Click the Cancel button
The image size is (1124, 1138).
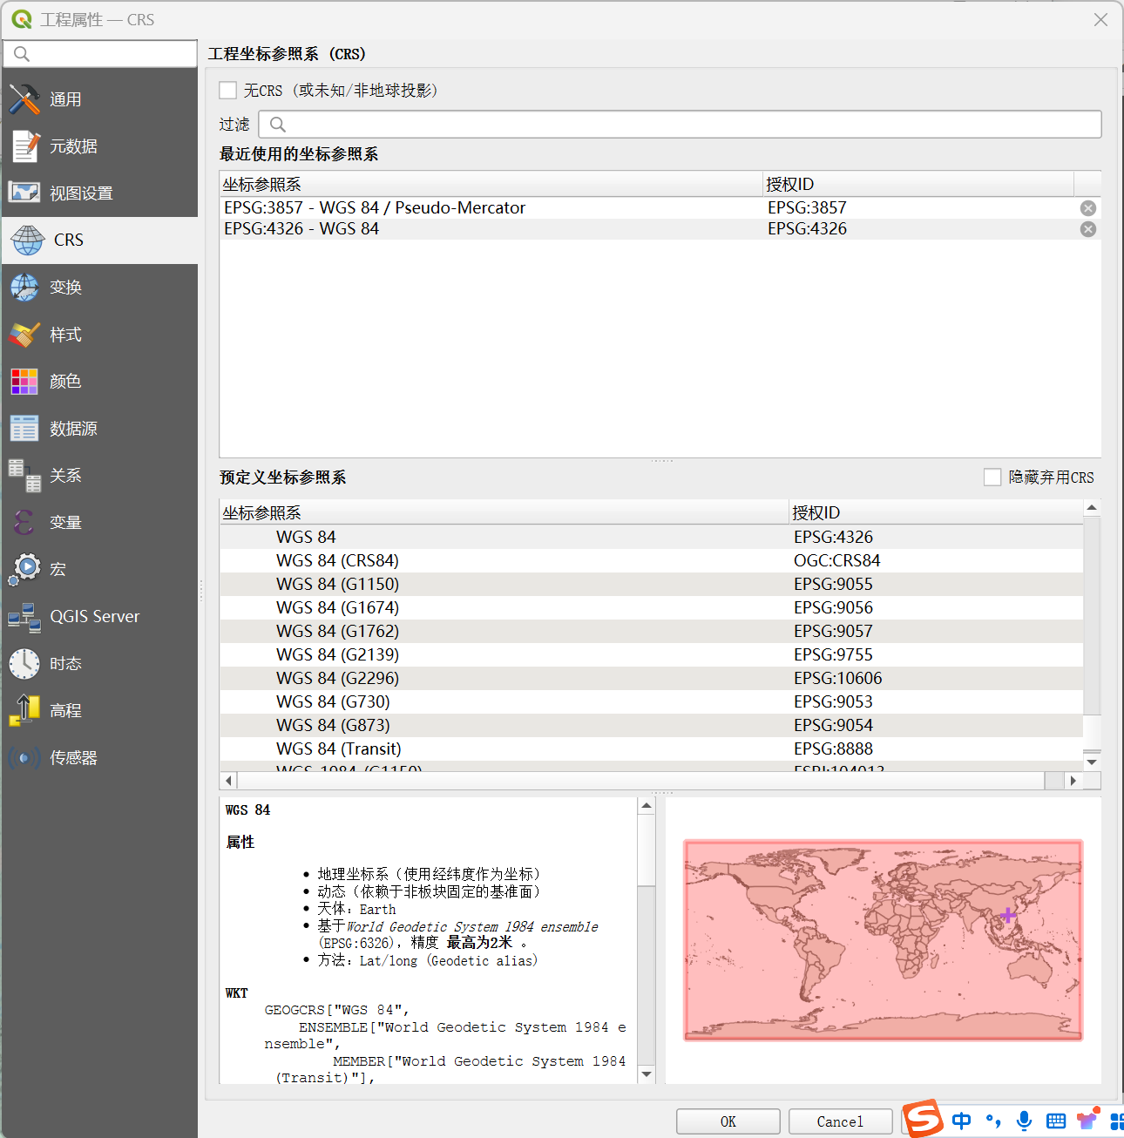(840, 1121)
